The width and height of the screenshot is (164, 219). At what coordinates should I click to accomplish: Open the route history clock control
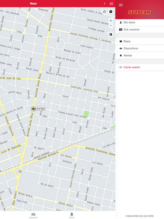(x=104, y=12)
